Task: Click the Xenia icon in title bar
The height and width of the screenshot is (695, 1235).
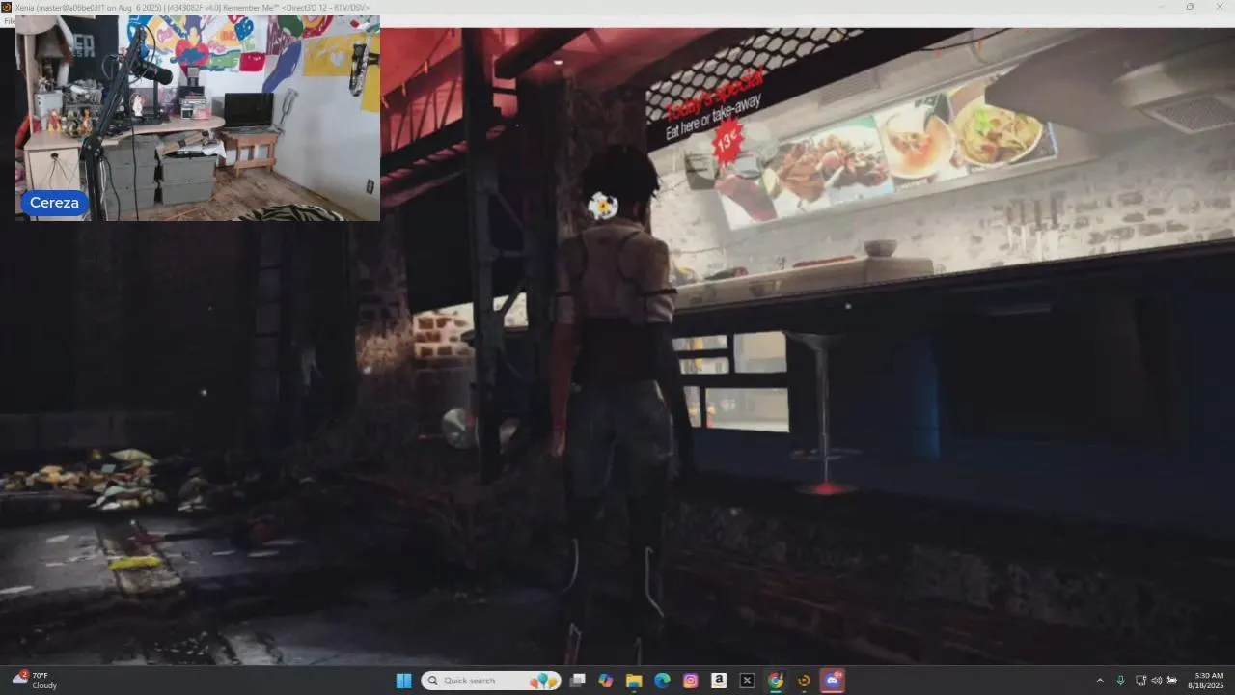Action: [6, 7]
